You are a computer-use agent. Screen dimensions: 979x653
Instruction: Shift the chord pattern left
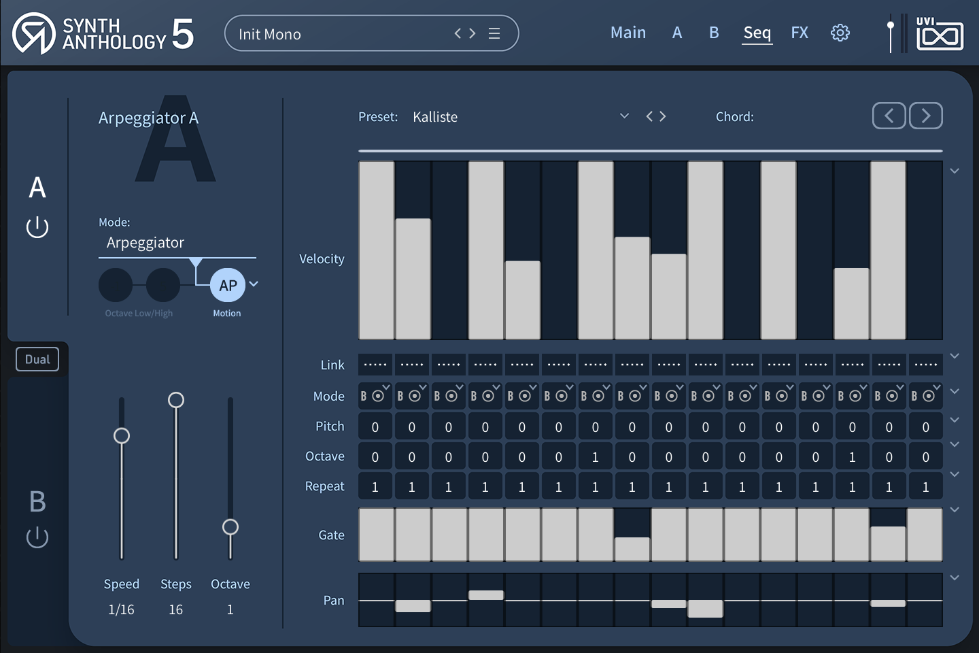click(889, 116)
